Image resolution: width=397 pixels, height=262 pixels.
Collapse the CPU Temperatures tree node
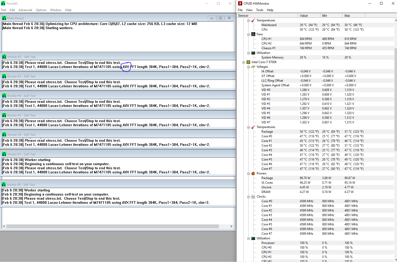(249, 127)
